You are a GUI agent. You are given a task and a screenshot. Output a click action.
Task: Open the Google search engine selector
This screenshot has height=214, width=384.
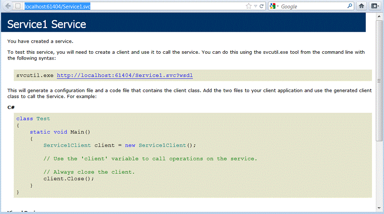[275, 6]
